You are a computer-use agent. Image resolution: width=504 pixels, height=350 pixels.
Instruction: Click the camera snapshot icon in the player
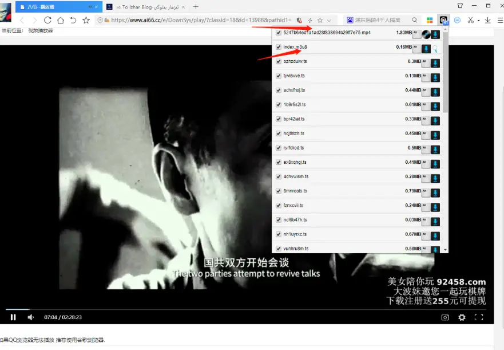(446, 317)
